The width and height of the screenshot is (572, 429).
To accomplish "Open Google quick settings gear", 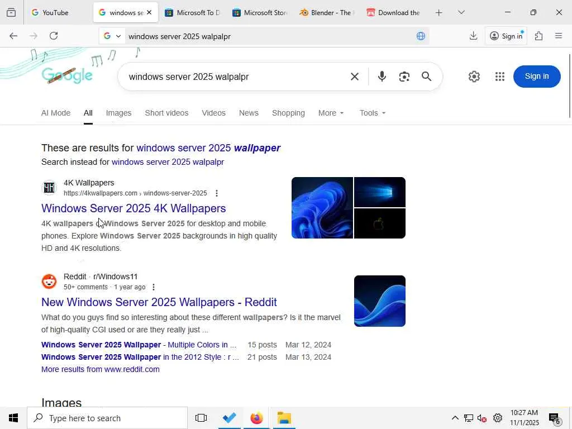I will (x=474, y=77).
